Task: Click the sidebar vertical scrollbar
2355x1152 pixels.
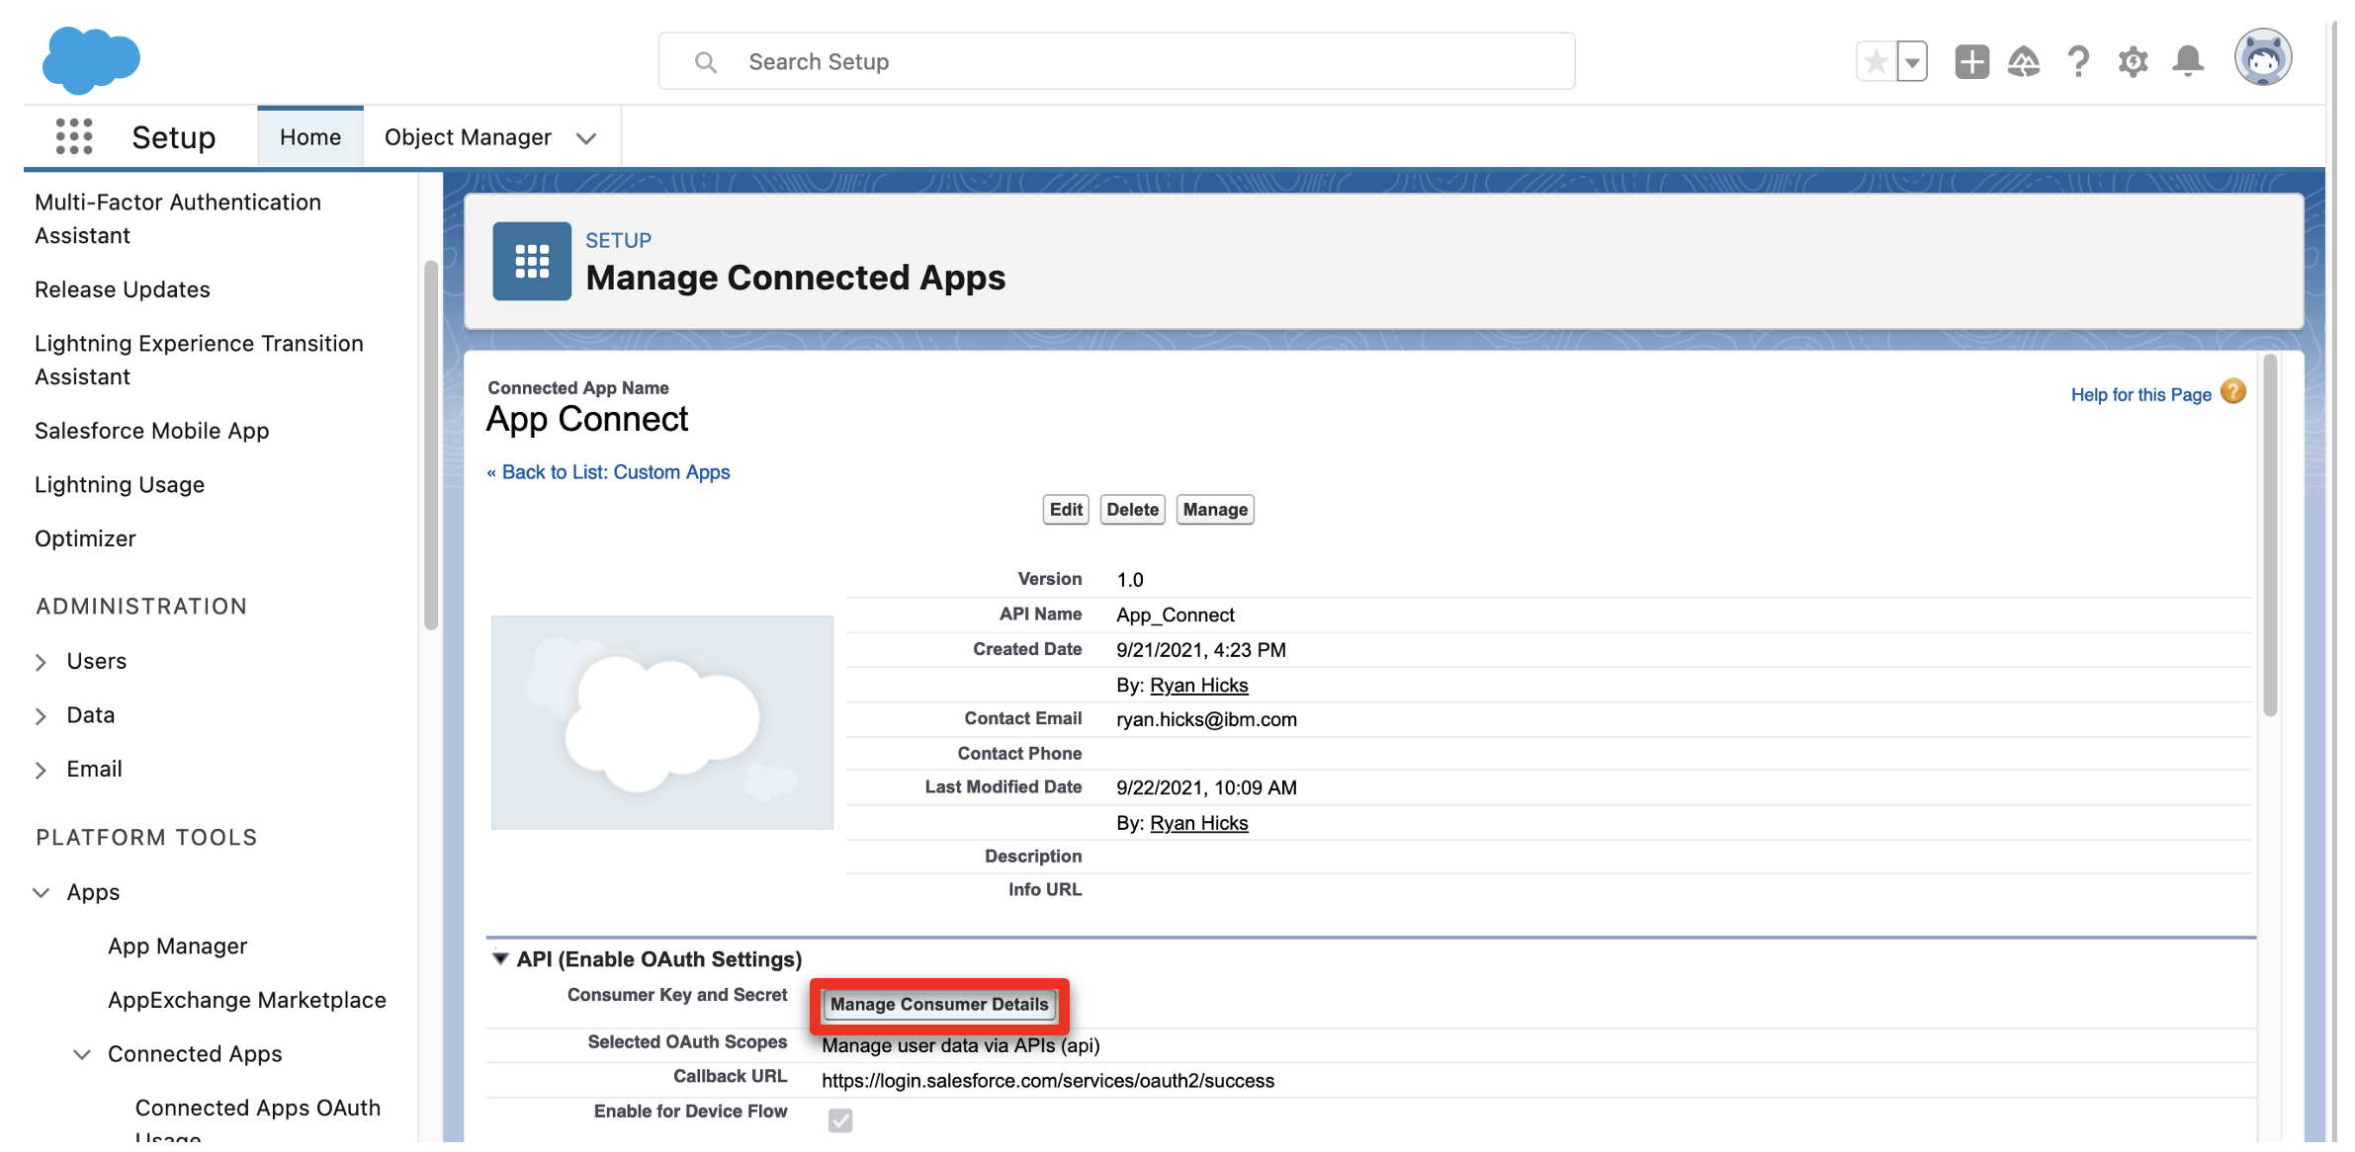Action: coord(431,445)
